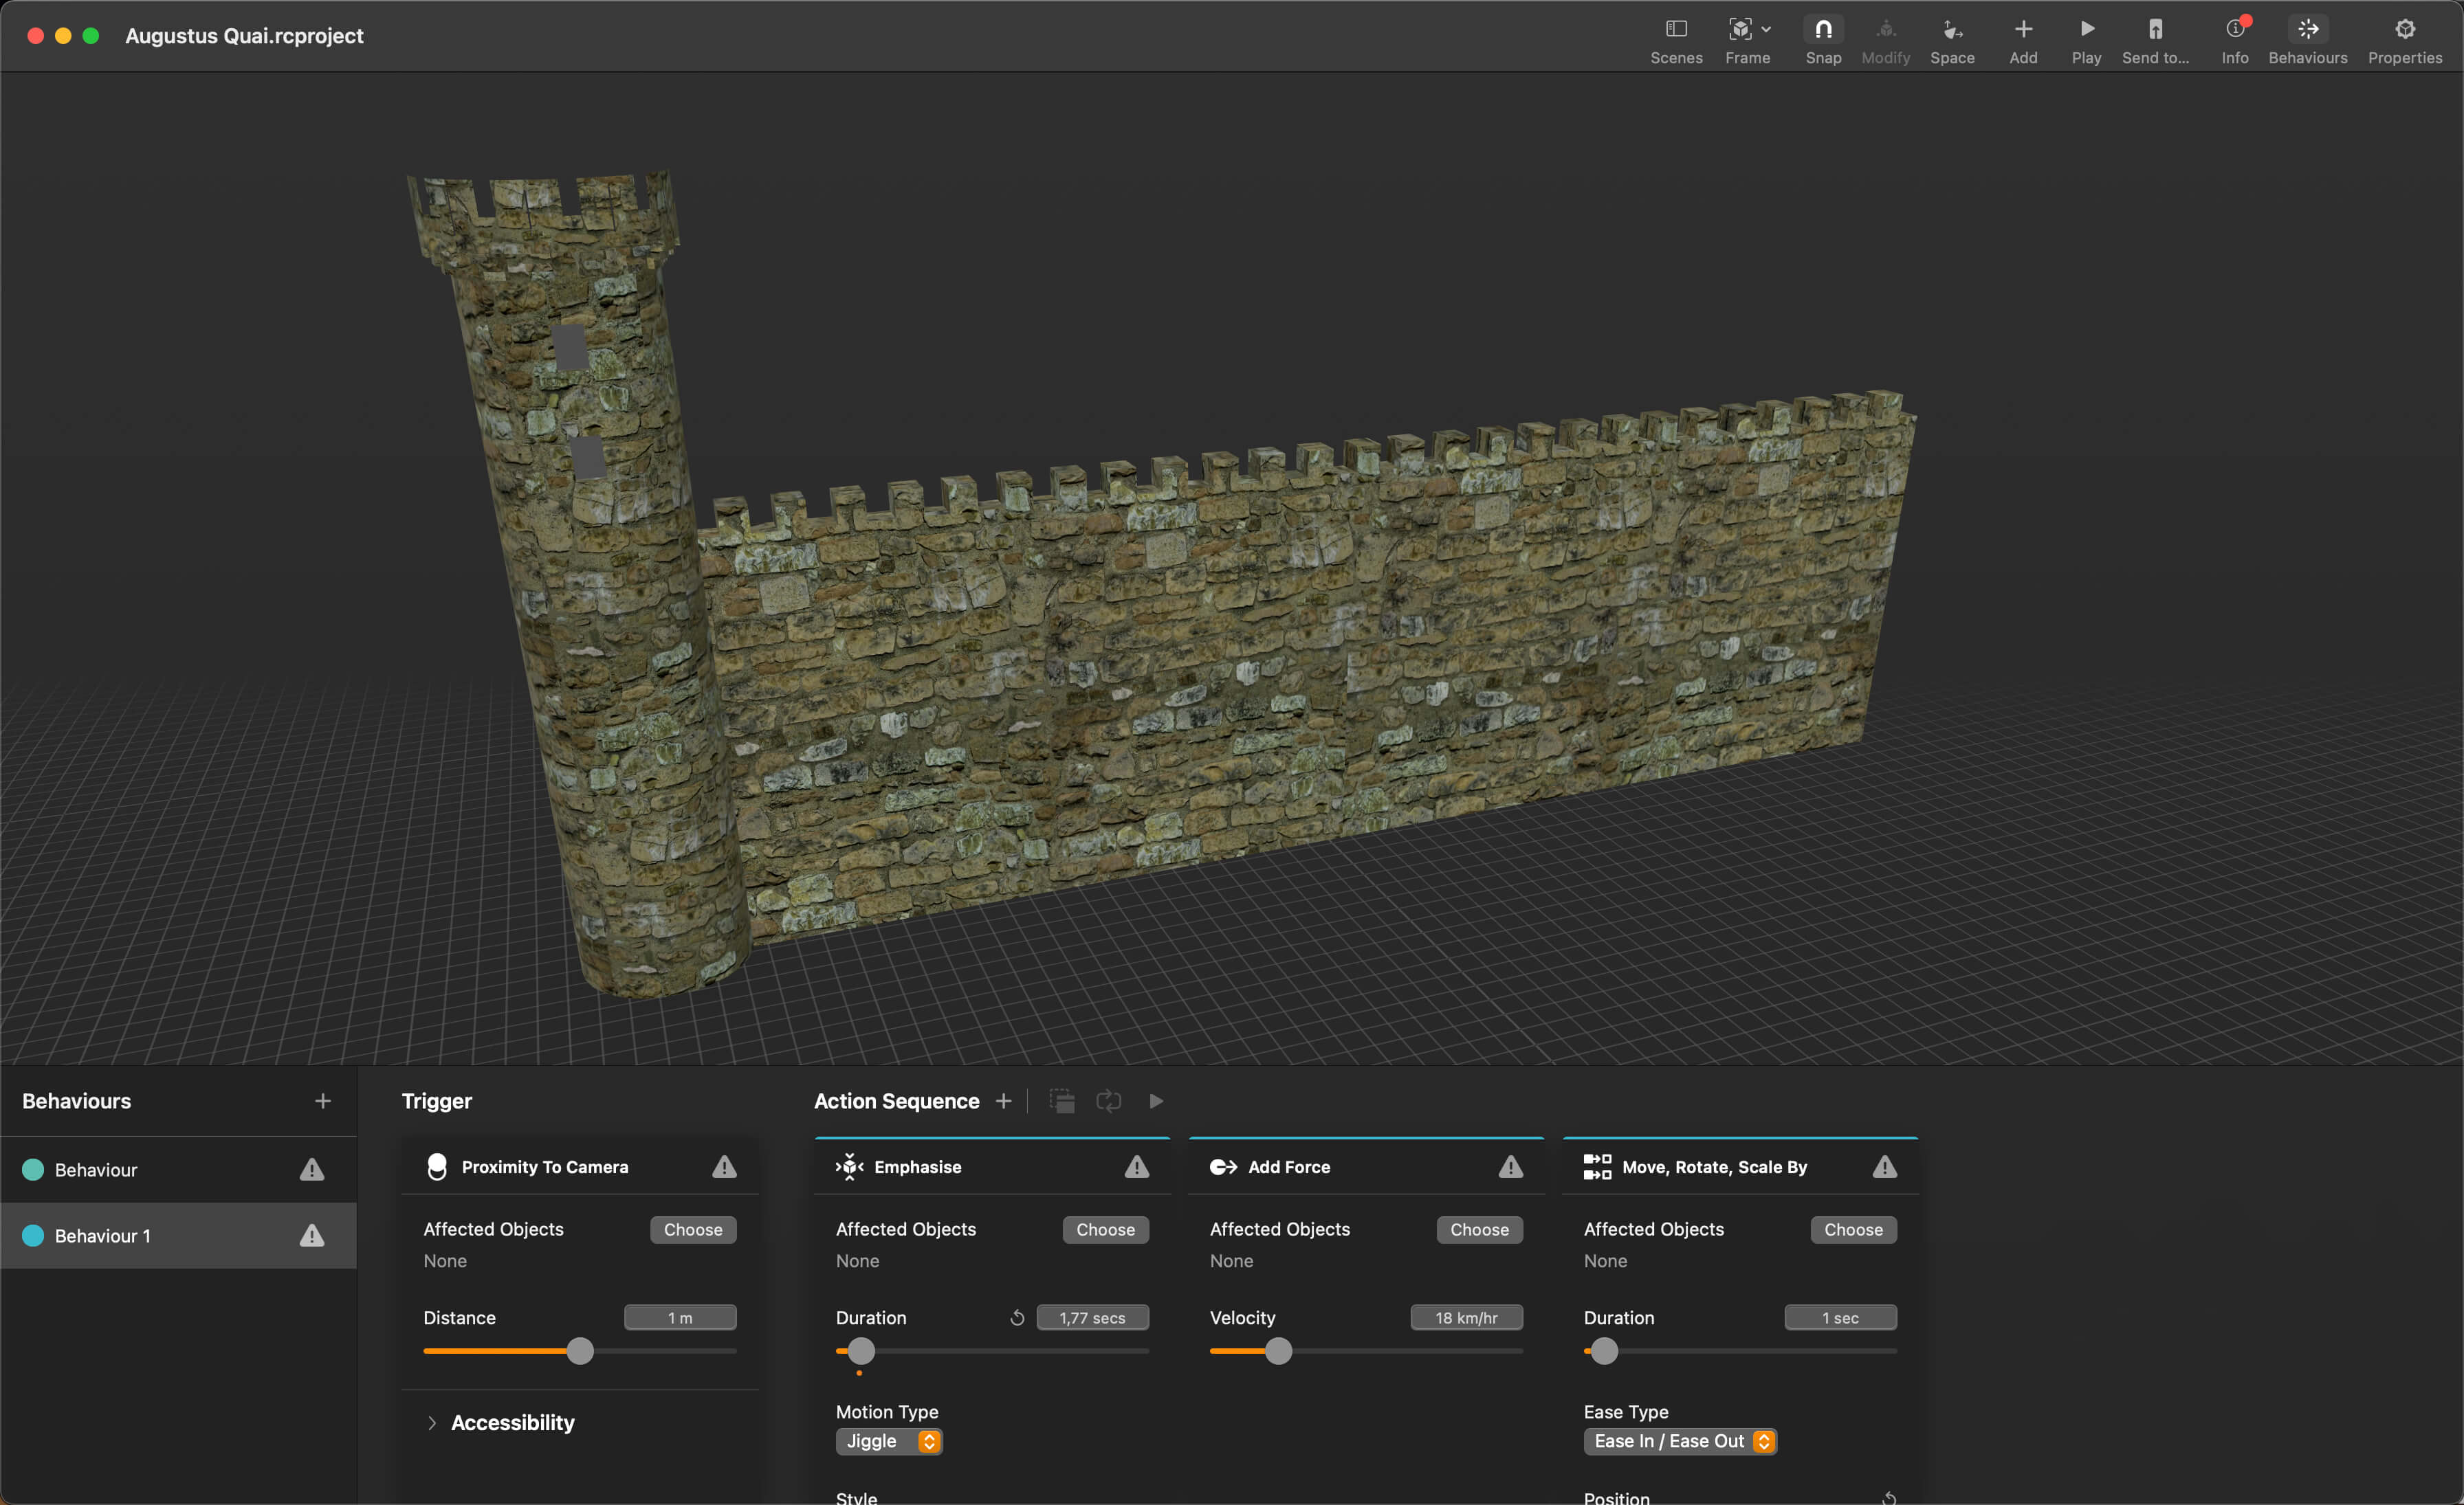Show object Info
2464x1505 pixels.
tap(2235, 38)
